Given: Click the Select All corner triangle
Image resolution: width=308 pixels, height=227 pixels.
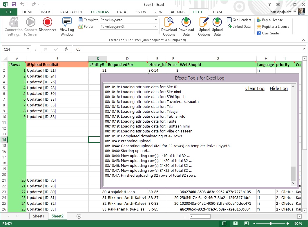Looking at the screenshot, I should (5, 59).
